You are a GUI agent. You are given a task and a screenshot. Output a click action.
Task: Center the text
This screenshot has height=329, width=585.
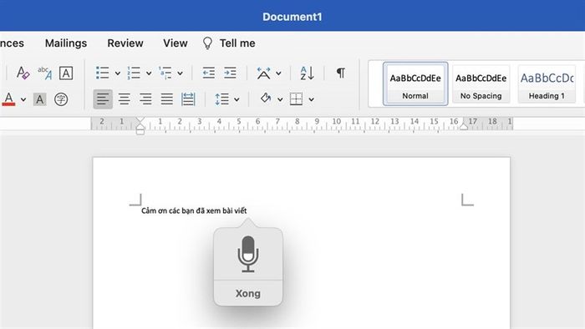coord(125,99)
